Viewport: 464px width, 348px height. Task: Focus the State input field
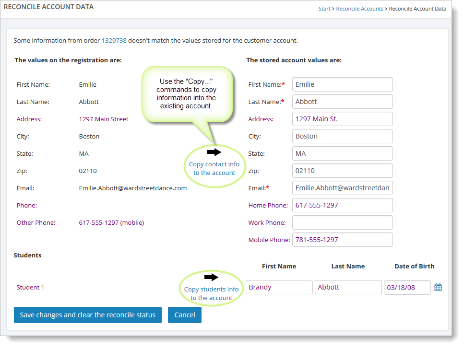click(x=342, y=153)
